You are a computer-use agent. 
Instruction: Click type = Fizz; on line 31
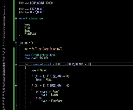click(44, 80)
